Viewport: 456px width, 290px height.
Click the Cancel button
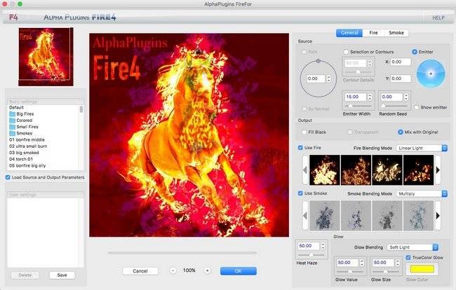point(140,271)
